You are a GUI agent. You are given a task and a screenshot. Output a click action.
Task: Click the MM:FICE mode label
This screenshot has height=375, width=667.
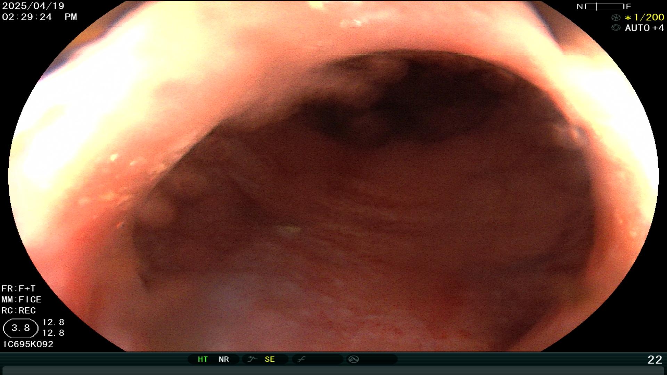[22, 299]
